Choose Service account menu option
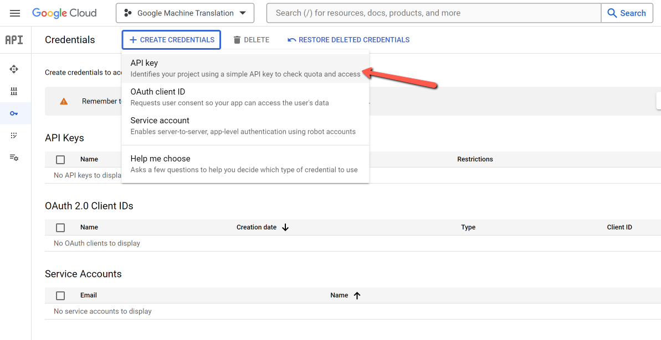Screen dimensions: 661x340 click(245, 126)
